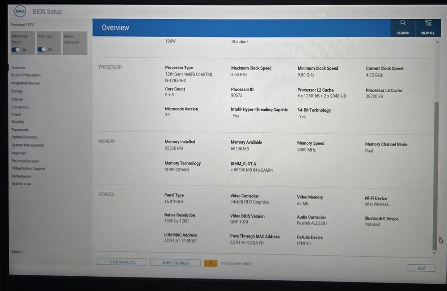Open the Storage section
This screenshot has width=447, height=291.
pyautogui.click(x=17, y=91)
